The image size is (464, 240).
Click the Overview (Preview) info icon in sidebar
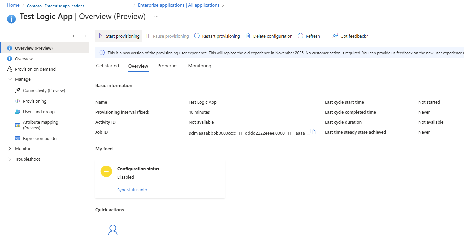pyautogui.click(x=10, y=48)
